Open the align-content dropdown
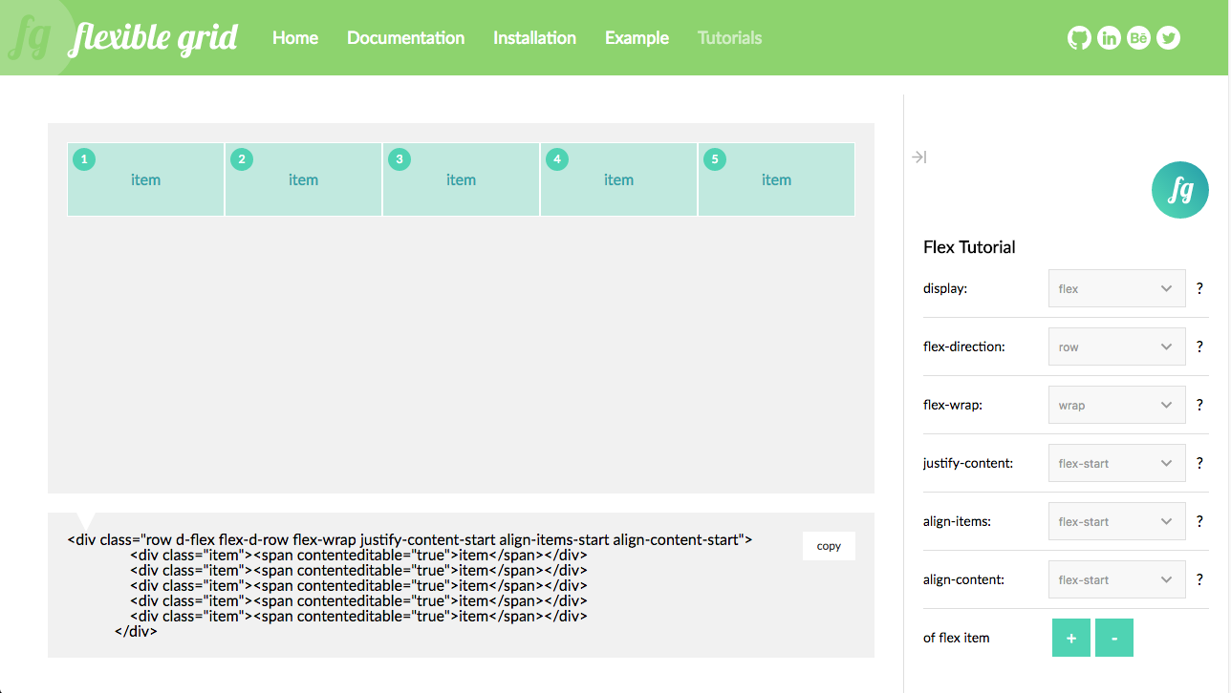Viewport: 1231px width, 693px height. [x=1117, y=579]
